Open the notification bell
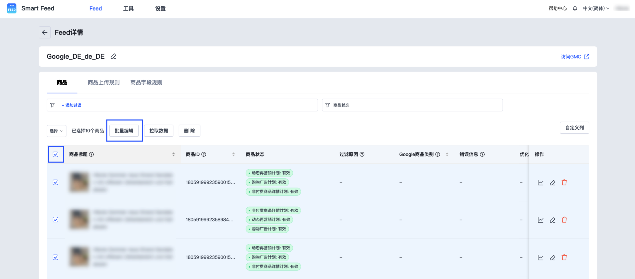The height and width of the screenshot is (279, 635). point(575,8)
